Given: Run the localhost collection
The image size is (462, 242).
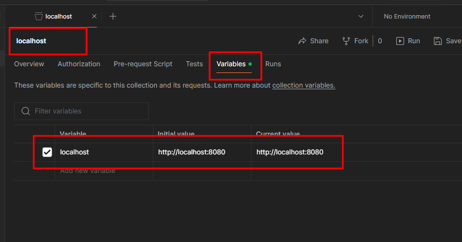Looking at the screenshot, I should (414, 41).
